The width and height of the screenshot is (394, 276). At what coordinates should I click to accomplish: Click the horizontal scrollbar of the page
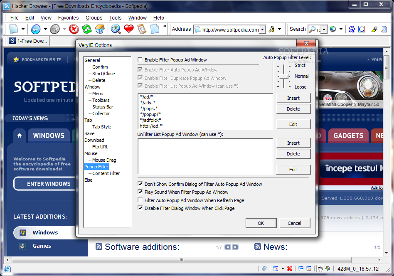point(182,260)
